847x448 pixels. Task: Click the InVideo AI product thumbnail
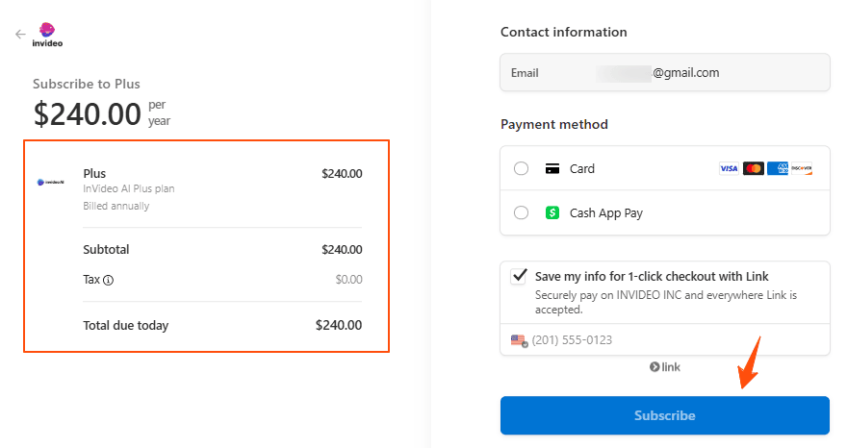point(51,182)
